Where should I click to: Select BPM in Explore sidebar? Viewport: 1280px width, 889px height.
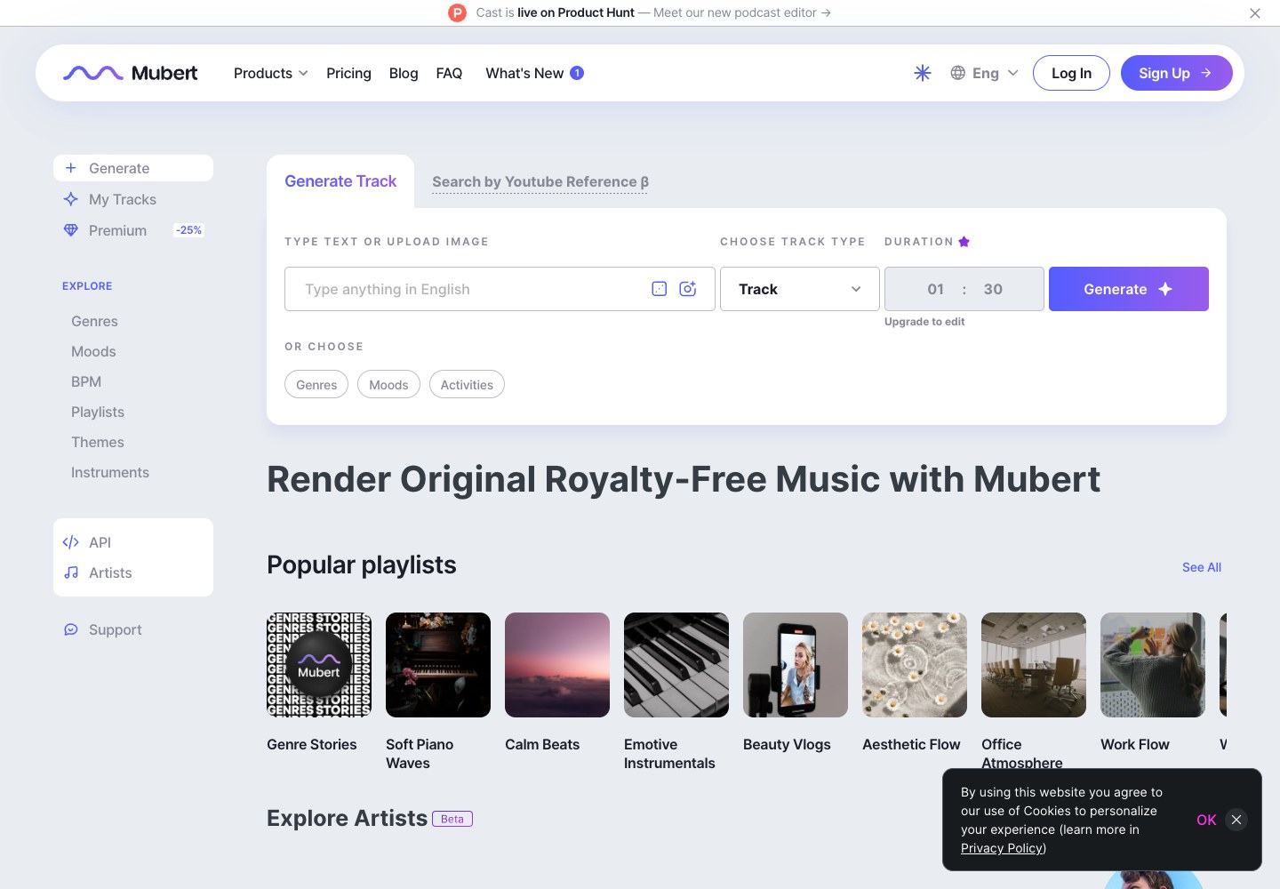coord(86,381)
